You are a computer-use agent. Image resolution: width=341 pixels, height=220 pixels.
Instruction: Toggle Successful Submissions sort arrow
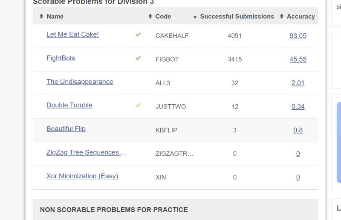195,17
